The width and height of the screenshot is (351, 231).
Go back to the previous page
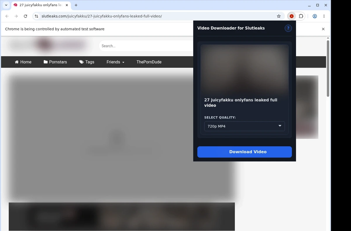coord(7,16)
